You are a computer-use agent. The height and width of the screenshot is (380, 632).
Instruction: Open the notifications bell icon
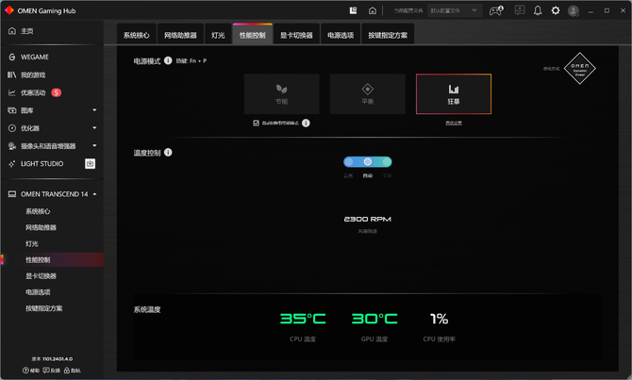(x=538, y=11)
